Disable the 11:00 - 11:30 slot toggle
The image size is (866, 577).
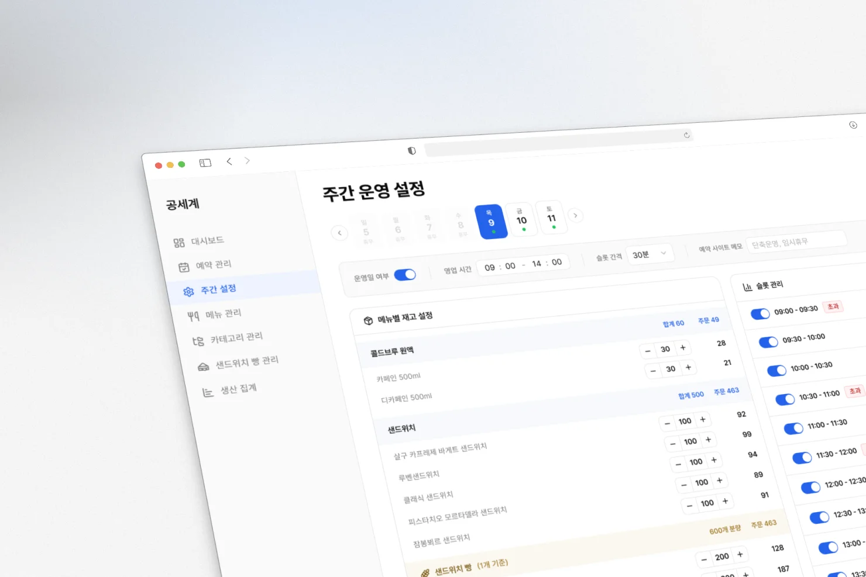point(793,429)
